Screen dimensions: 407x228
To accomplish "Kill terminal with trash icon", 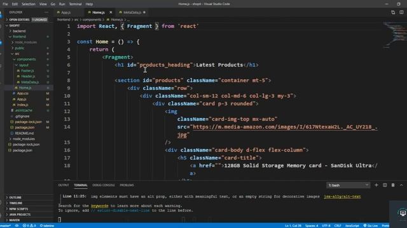I will pos(393,185).
